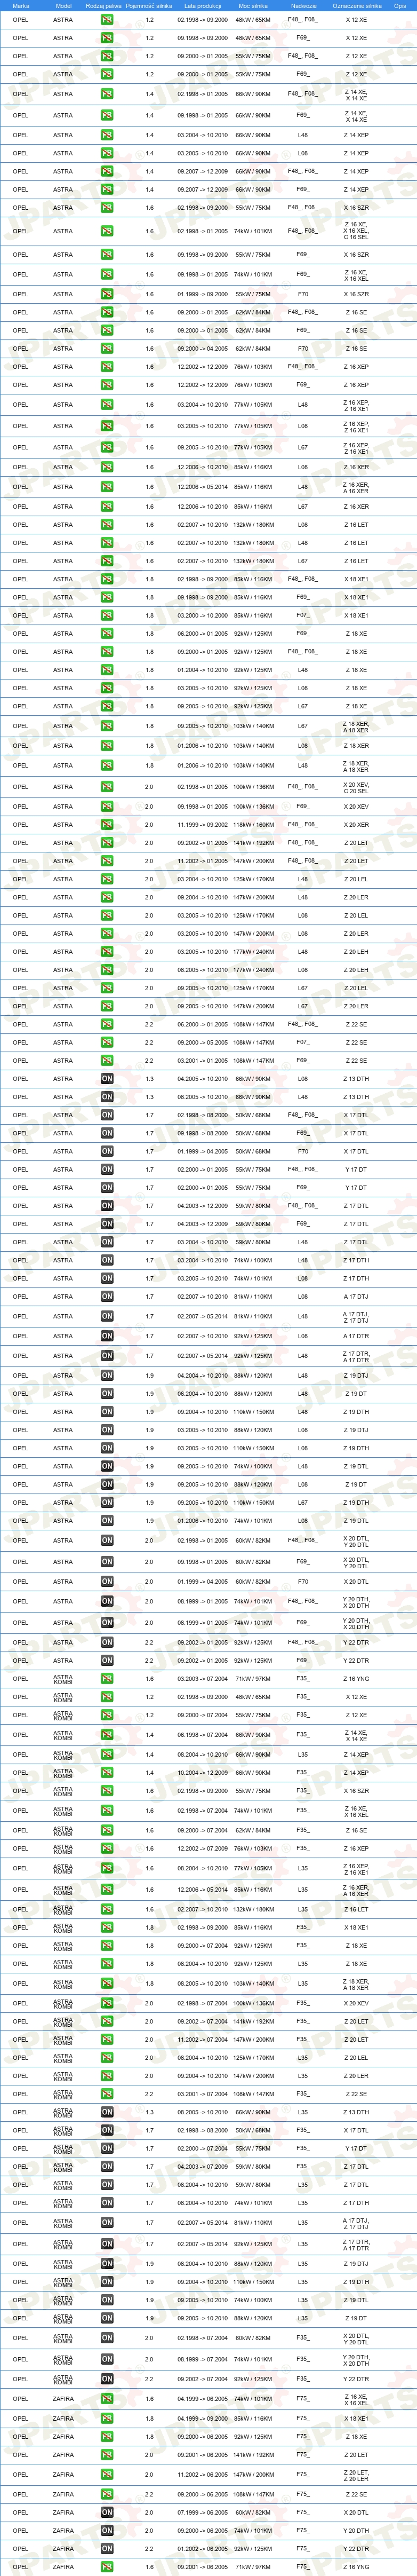417x2576 pixels.
Task: Click ZAFIRA model cell in Z 18 XE row
Action: tap(63, 2437)
